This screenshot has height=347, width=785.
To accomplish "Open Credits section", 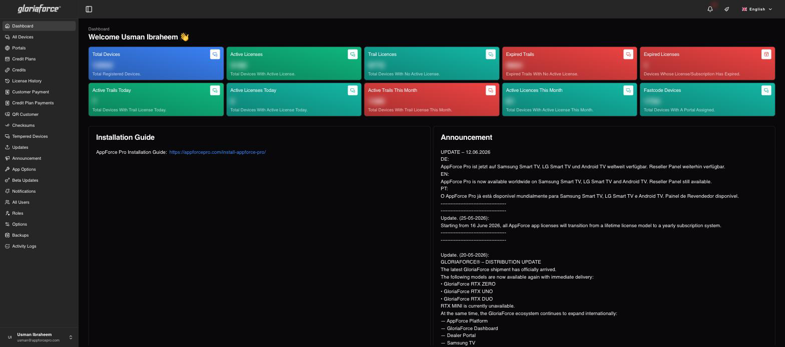I will (x=39, y=70).
